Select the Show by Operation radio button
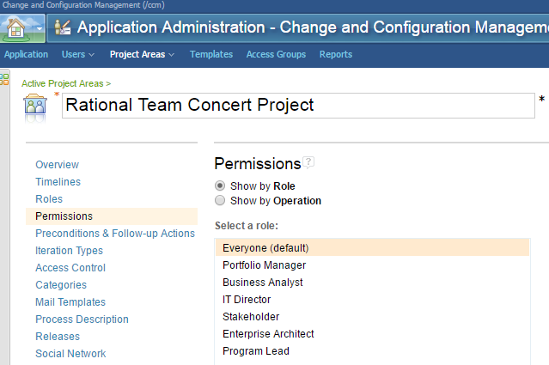Screen dimensions: 549x365 [221, 201]
